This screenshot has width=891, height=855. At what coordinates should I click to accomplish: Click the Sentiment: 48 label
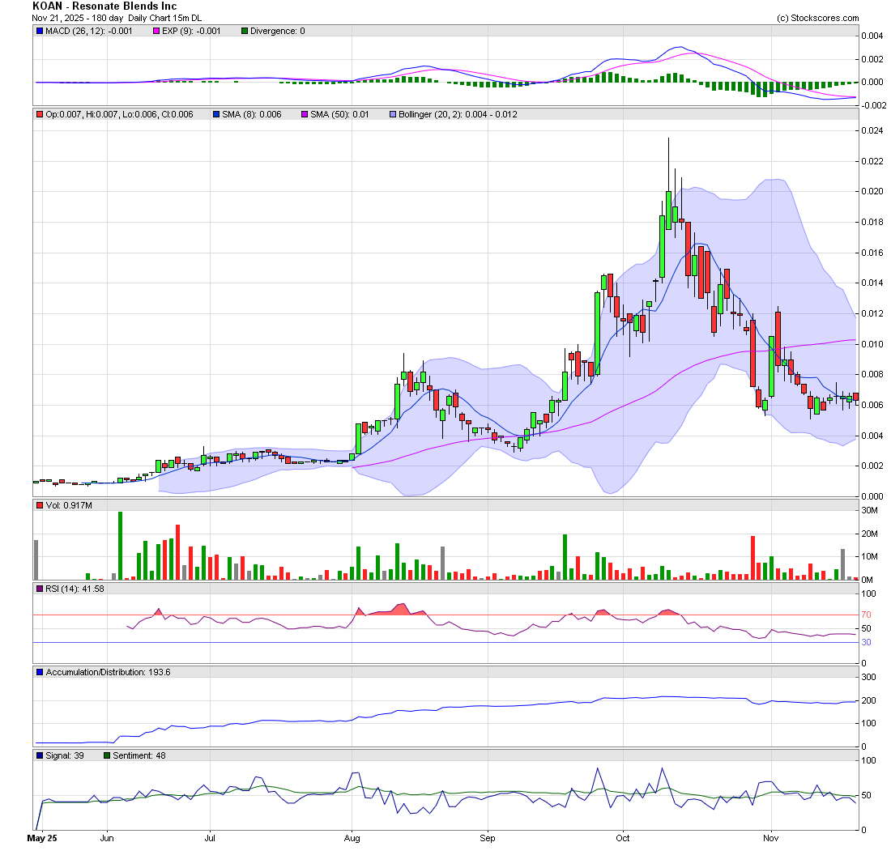pos(139,755)
